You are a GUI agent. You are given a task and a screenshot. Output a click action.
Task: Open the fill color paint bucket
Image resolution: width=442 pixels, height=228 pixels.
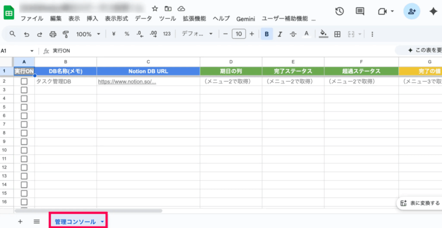[323, 34]
